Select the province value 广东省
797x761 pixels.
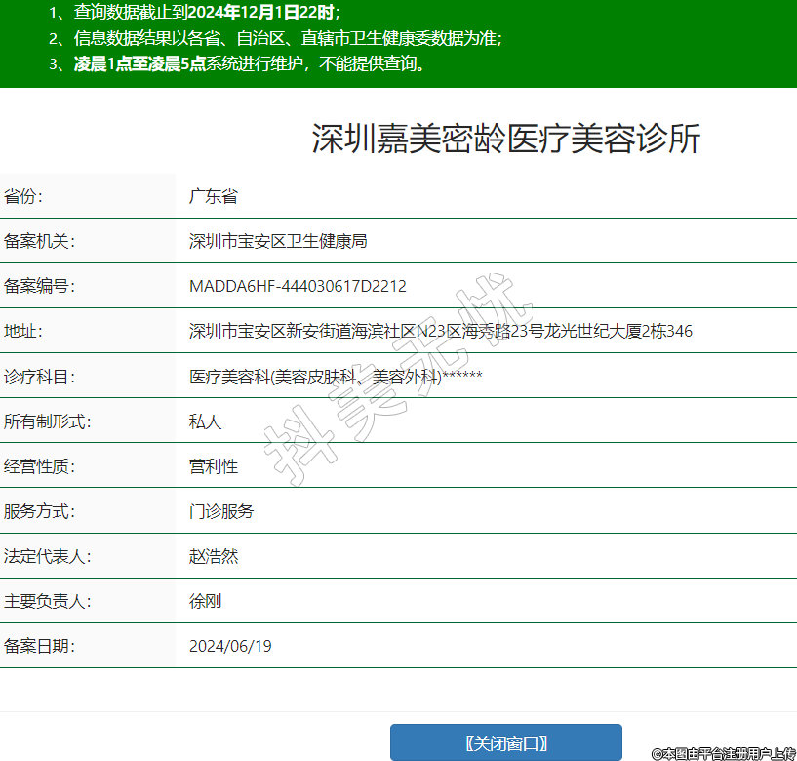tap(214, 196)
